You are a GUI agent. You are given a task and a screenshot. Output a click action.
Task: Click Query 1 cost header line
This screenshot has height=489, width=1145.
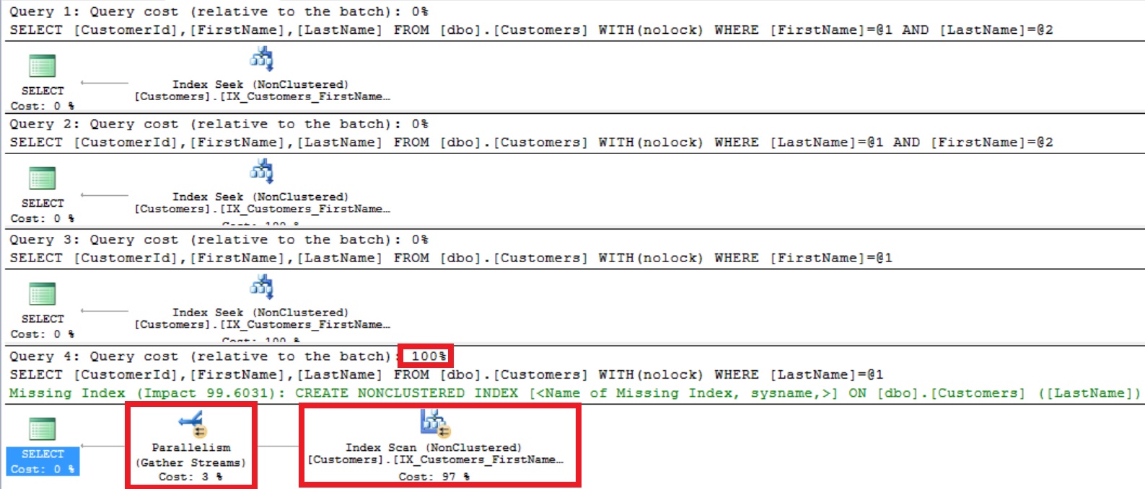tap(219, 12)
